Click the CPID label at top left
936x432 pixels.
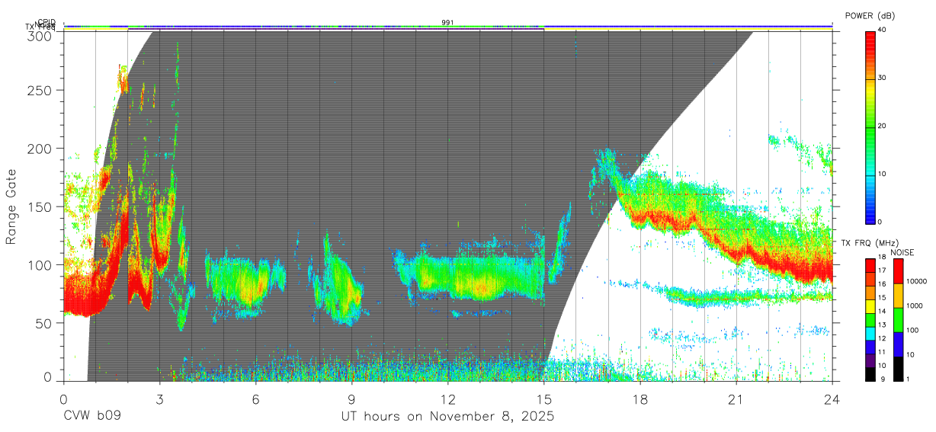coord(46,22)
